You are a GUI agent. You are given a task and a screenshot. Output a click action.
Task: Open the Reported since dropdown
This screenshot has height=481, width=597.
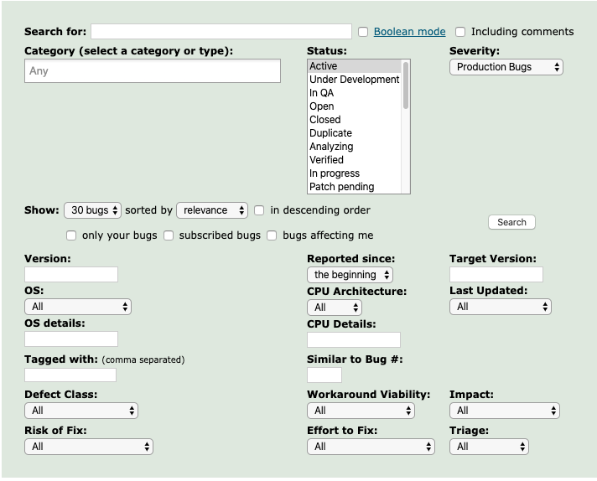point(350,275)
